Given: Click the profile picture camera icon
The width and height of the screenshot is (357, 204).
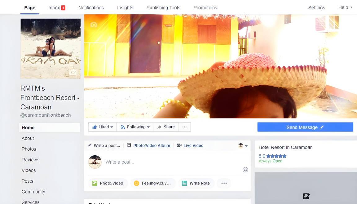Looking at the screenshot, I should tap(73, 73).
